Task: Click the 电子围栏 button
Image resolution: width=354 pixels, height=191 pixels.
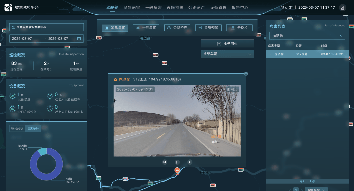Action: [x=227, y=43]
